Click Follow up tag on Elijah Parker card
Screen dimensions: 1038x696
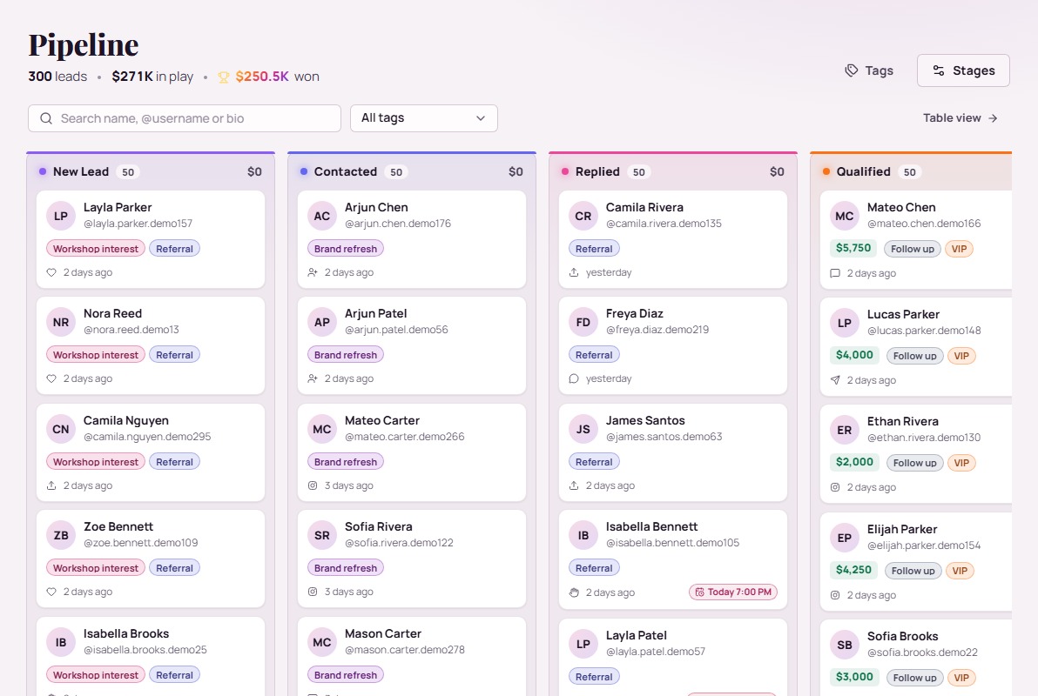pos(913,571)
